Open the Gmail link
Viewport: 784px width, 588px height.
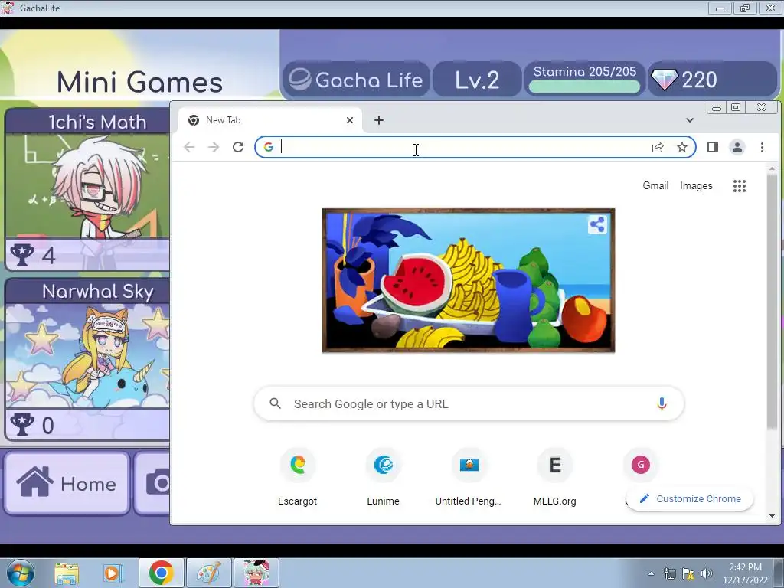655,185
